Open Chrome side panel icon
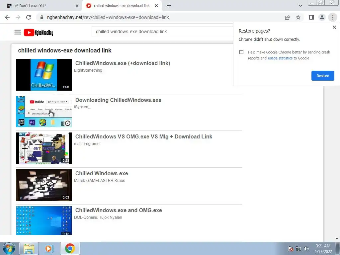This screenshot has width=340, height=255. tap(311, 17)
